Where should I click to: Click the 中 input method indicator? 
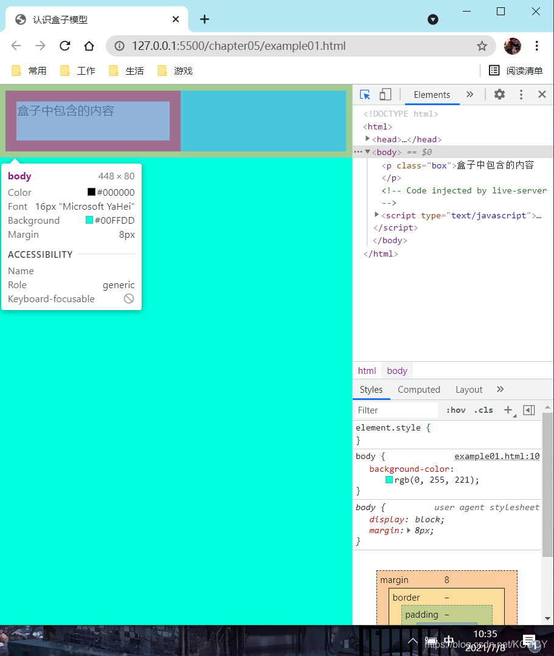click(x=449, y=641)
